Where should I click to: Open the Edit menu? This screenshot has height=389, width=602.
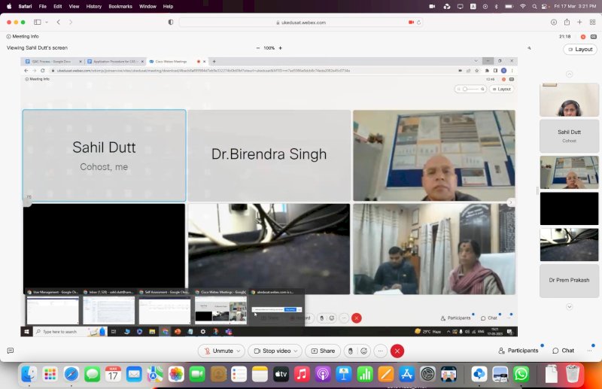pos(58,6)
